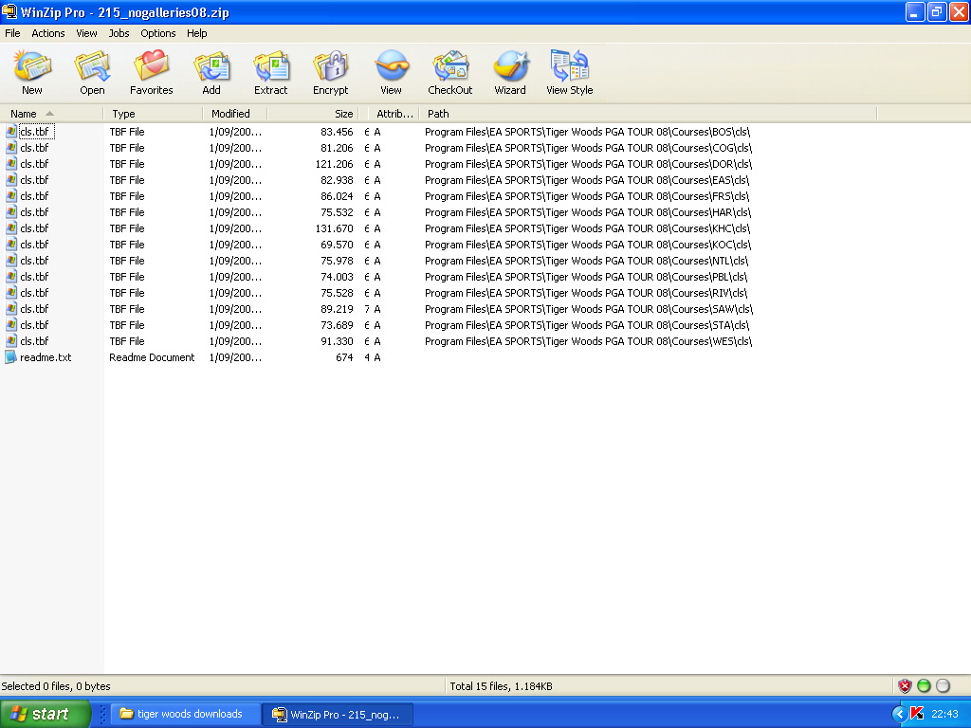This screenshot has width=971, height=728.
Task: Select the cls.tbf file in the SAW course folder
Action: point(34,309)
